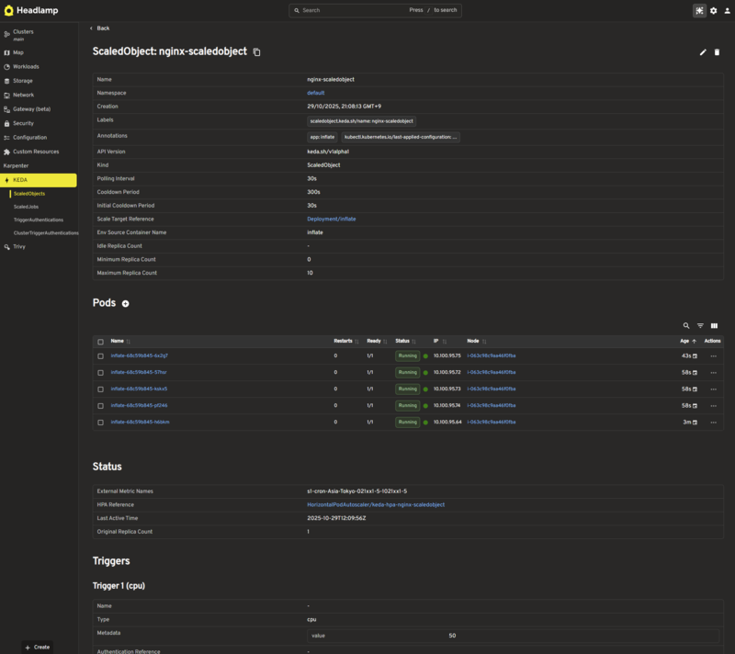Image resolution: width=735 pixels, height=654 pixels.
Task: Open actions menu for inflate-68c59b845-n6bkm
Action: click(x=714, y=423)
